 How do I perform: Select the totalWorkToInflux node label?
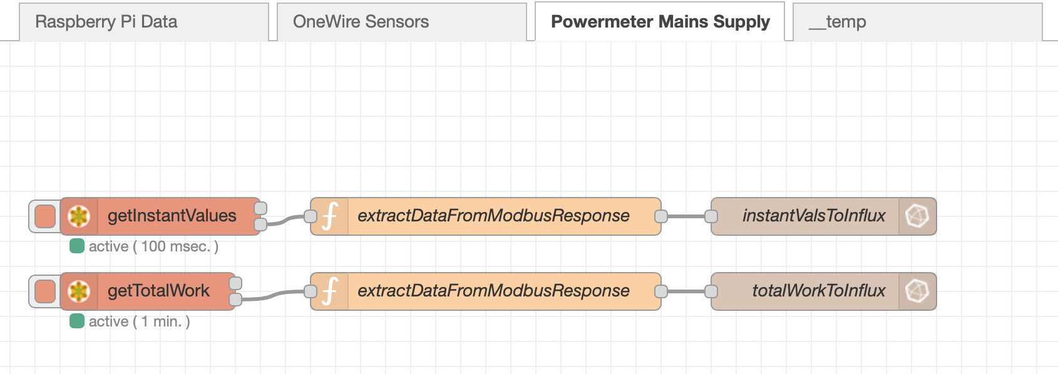click(818, 291)
